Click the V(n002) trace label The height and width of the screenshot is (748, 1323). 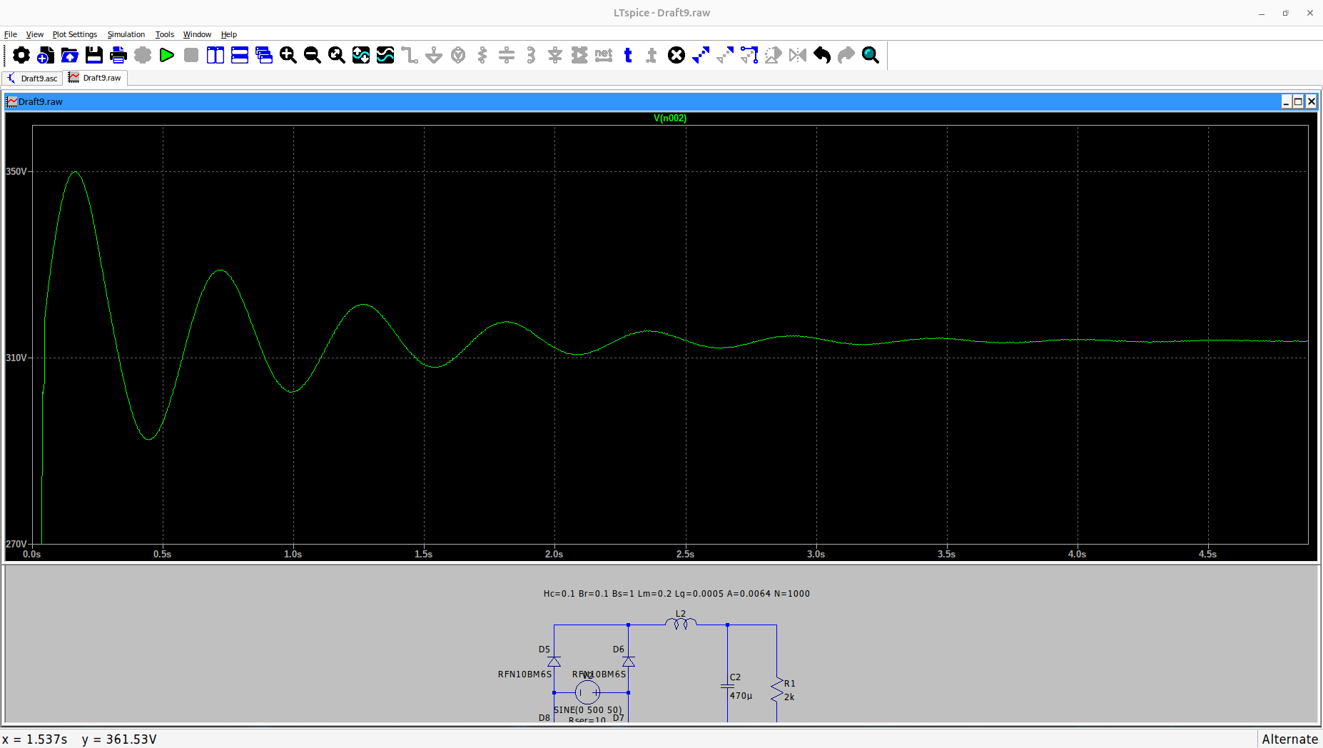point(669,118)
